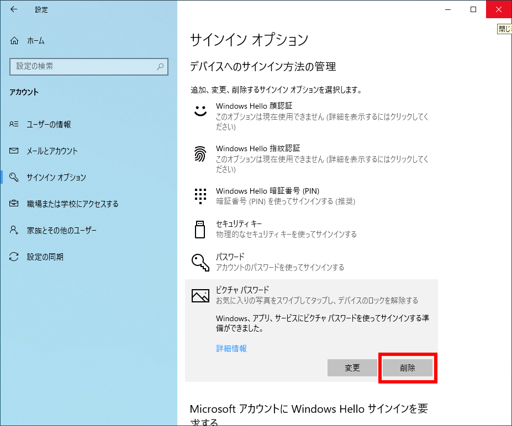Viewport: 512px width, 426px height.
Task: Minimize the settings window
Action: pos(448,9)
